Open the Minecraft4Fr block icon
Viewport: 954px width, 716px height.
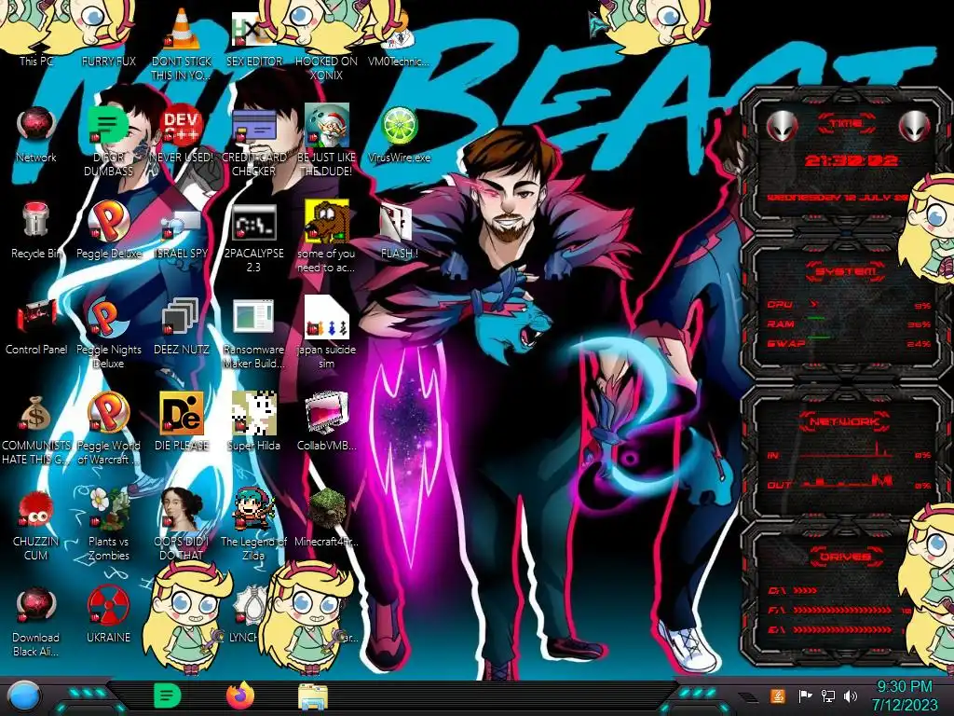[326, 509]
